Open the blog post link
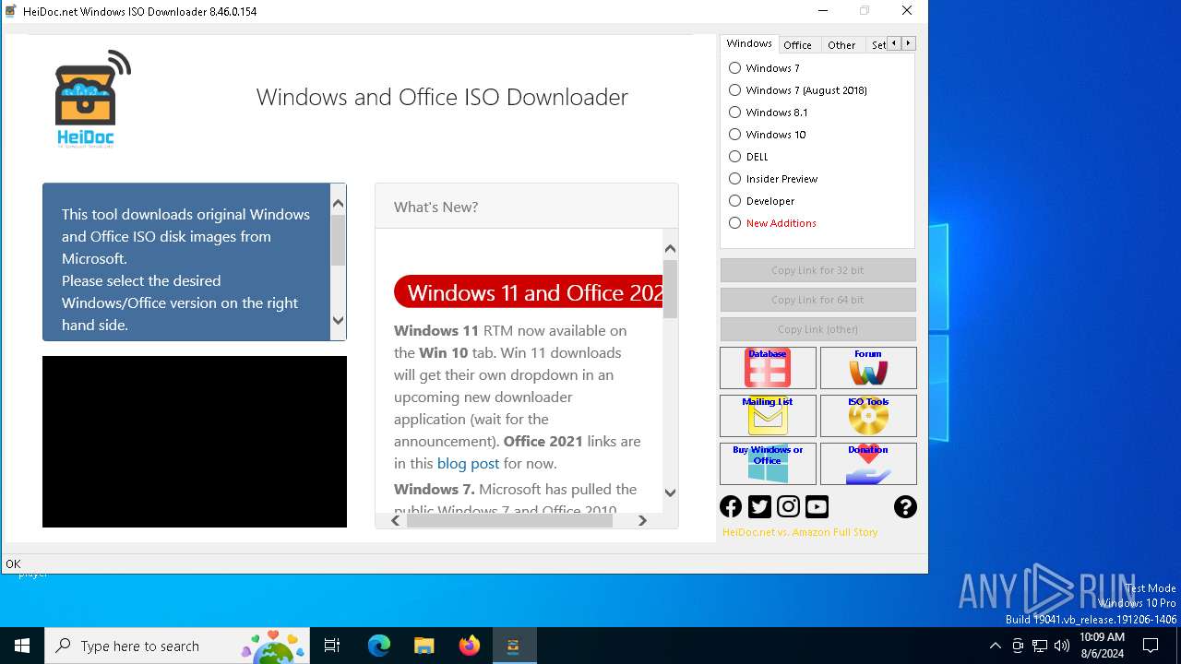 468,463
